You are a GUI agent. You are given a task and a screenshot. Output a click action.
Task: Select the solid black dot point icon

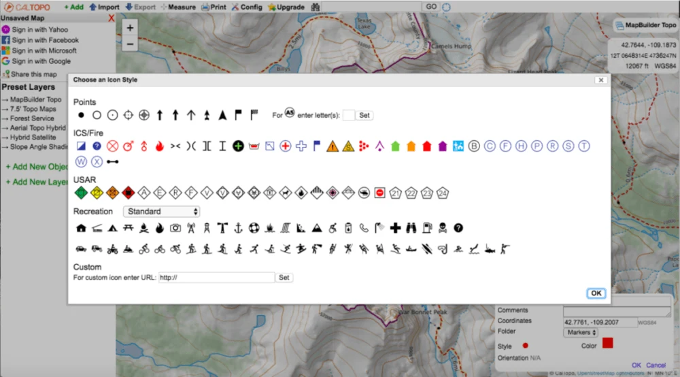pos(81,116)
